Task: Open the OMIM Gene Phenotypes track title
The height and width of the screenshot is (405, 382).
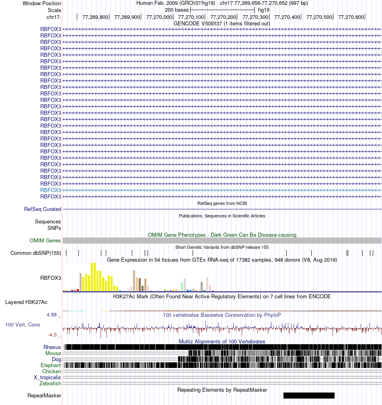Action: (222, 235)
